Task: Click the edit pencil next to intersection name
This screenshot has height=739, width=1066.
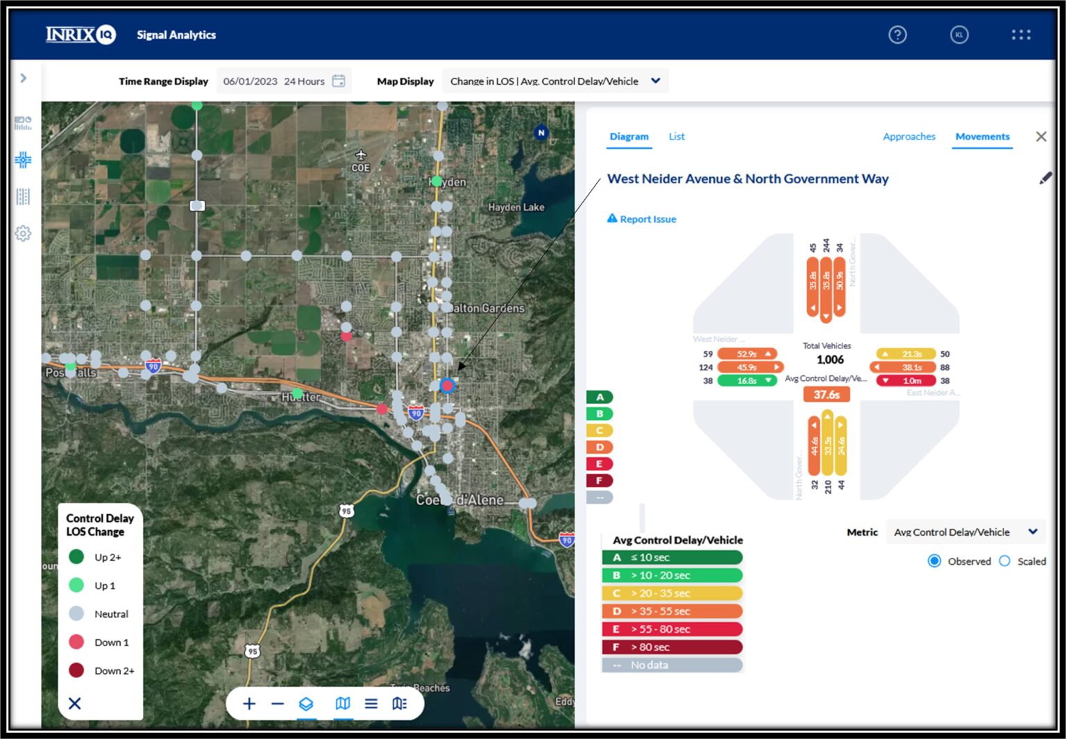Action: [1044, 178]
